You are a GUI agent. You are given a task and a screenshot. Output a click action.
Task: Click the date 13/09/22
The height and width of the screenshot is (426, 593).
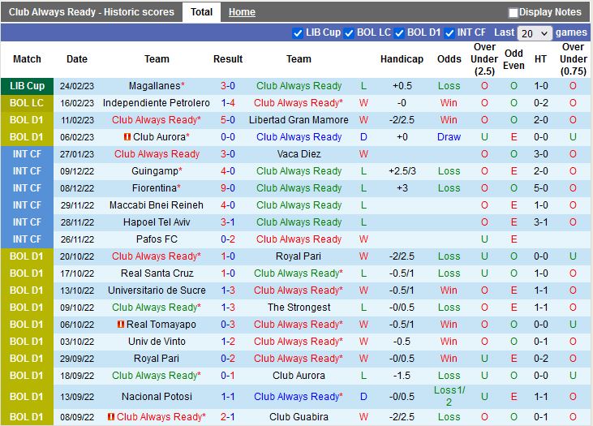tap(77, 397)
